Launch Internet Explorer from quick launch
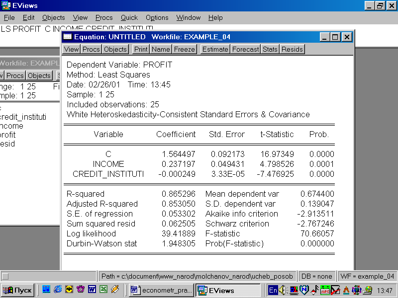 click(x=58, y=290)
